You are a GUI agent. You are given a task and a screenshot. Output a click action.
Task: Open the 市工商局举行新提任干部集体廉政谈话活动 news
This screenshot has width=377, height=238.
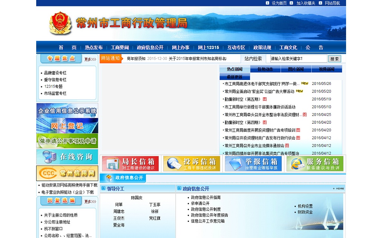pos(260,107)
